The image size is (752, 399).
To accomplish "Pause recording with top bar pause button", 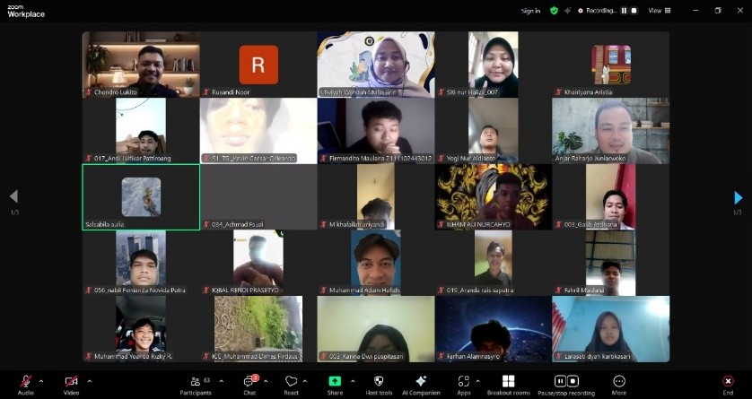I will point(624,11).
